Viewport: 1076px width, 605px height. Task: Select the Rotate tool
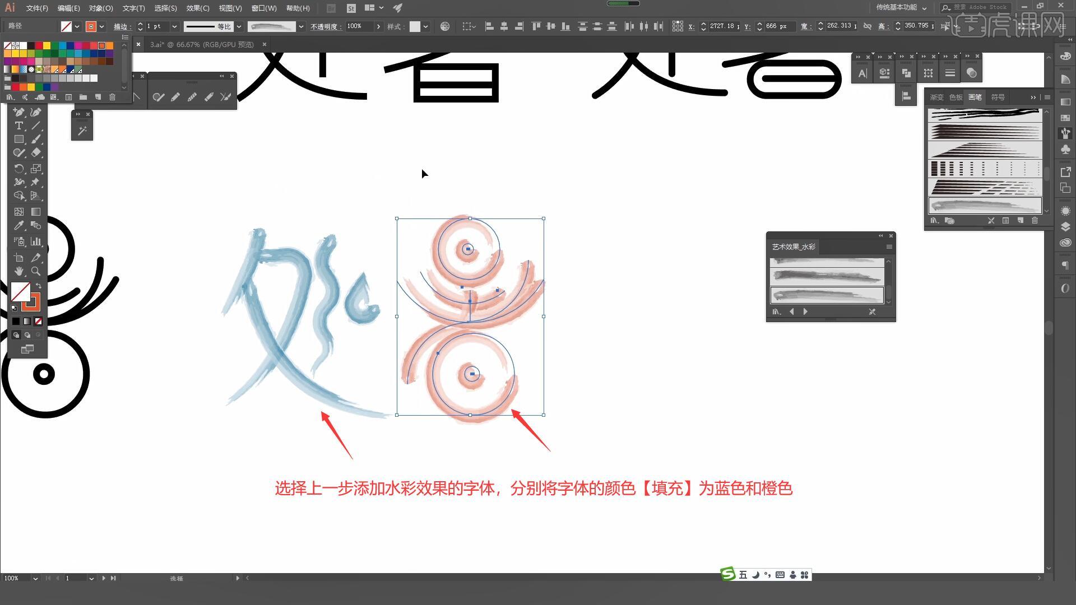(18, 169)
